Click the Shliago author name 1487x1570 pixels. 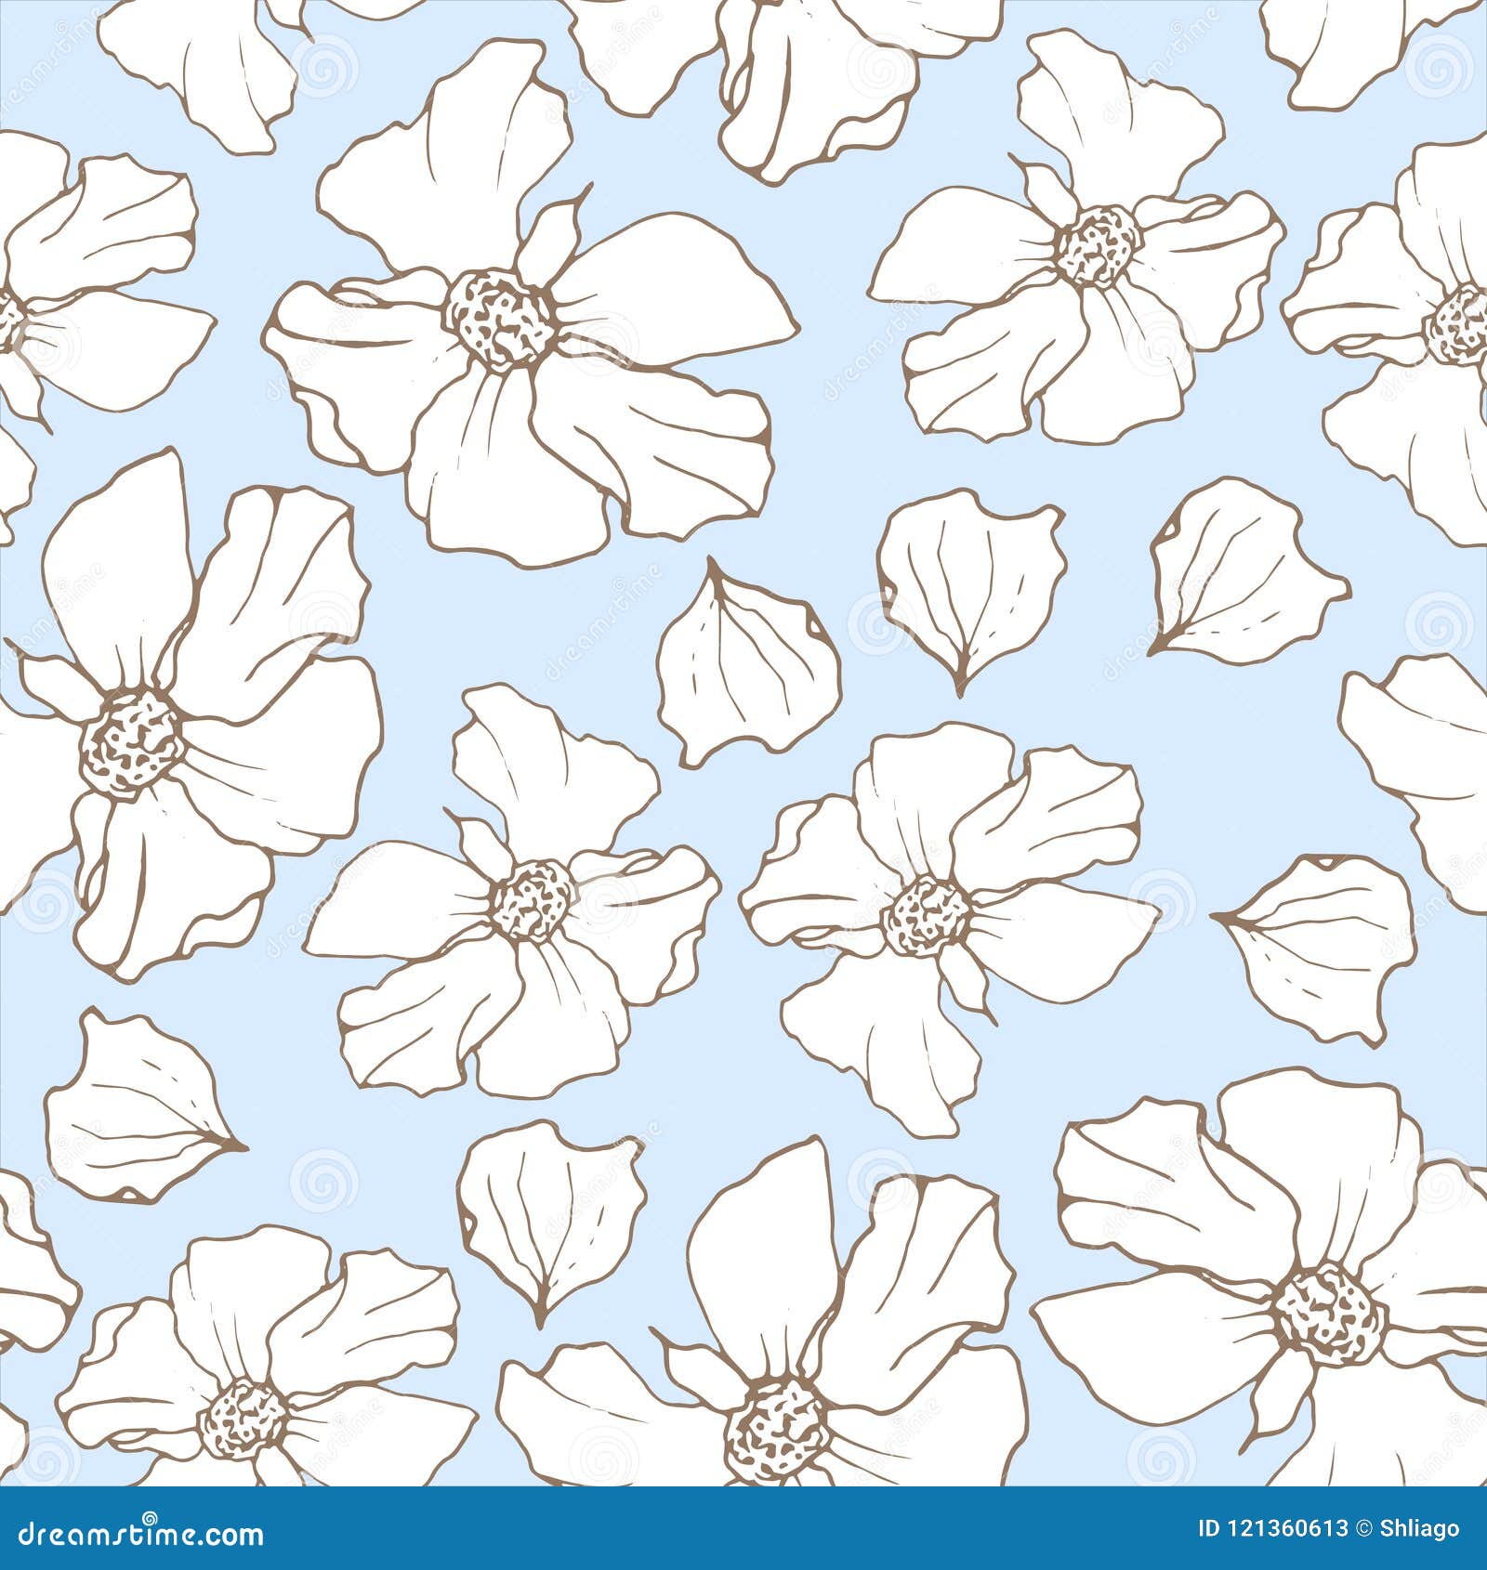[1422, 1530]
